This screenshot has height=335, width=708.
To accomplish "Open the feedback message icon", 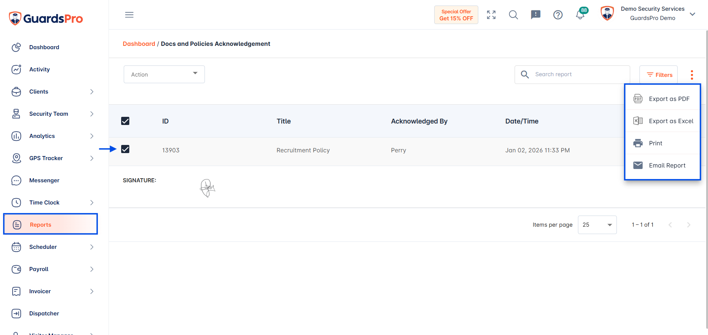I will point(536,15).
